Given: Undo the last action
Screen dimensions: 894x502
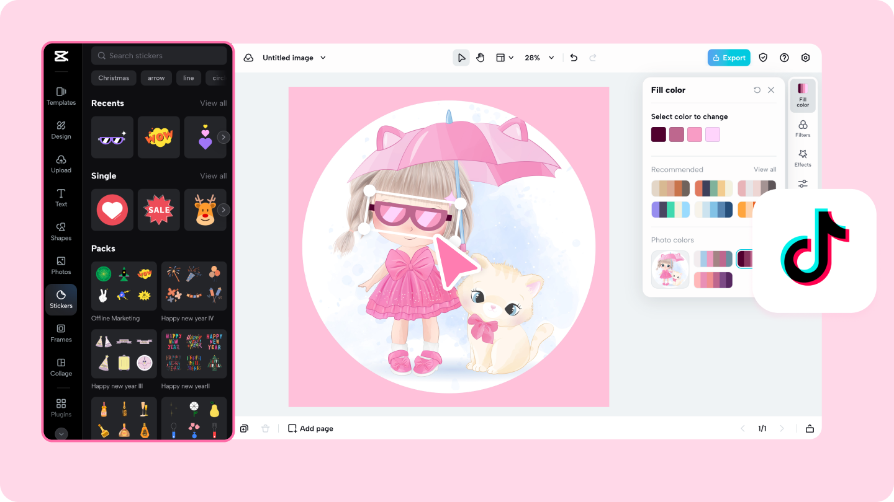Looking at the screenshot, I should click(573, 57).
